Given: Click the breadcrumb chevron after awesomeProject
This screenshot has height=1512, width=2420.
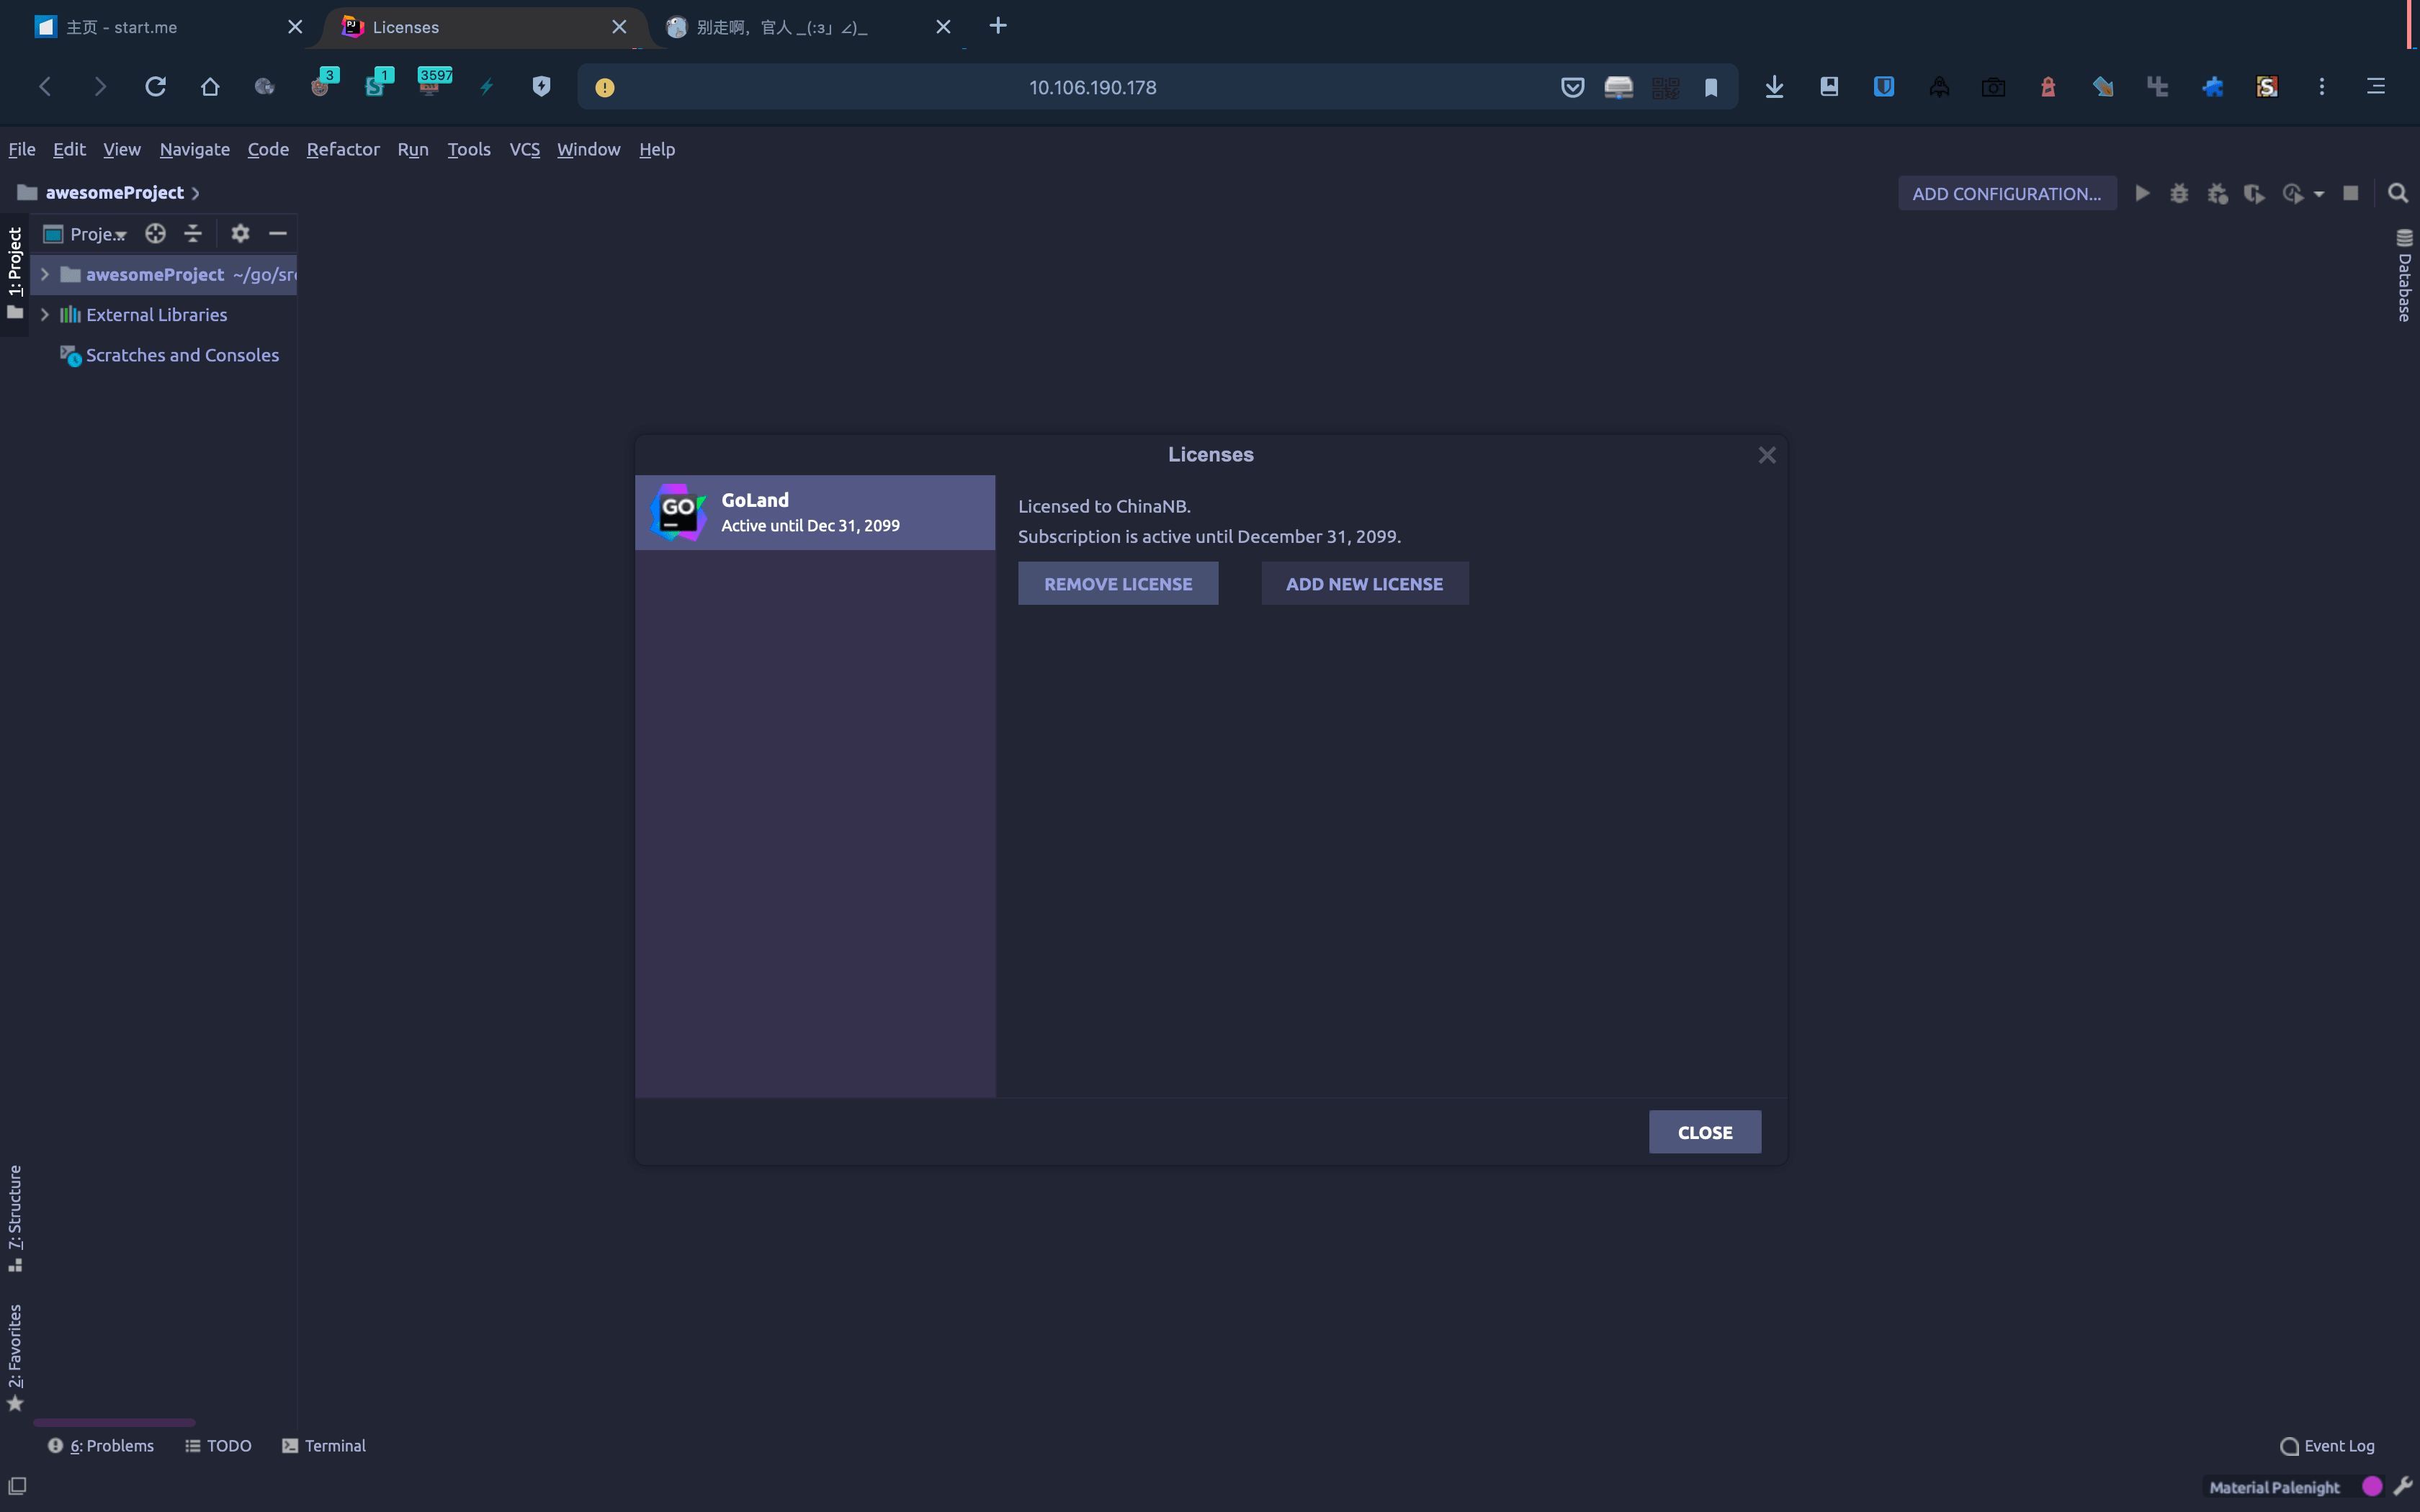Looking at the screenshot, I should point(196,193).
